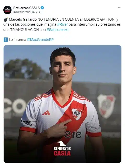Click the 'Lo informa' text line
The height and width of the screenshot is (164, 125).
29,40
